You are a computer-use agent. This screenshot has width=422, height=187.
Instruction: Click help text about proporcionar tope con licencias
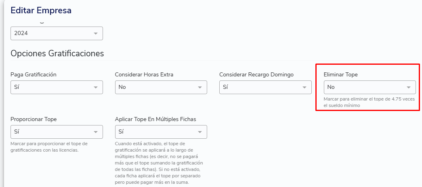coord(49,147)
